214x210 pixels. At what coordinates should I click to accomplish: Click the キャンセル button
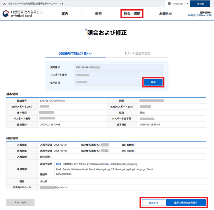[x=20, y=202]
